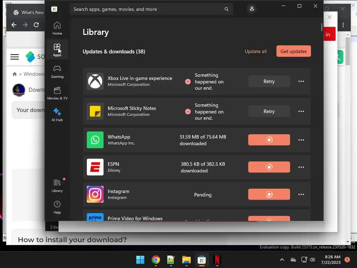Click the Microsoft Store taskbar icon
The image size is (357, 268).
tap(202, 260)
